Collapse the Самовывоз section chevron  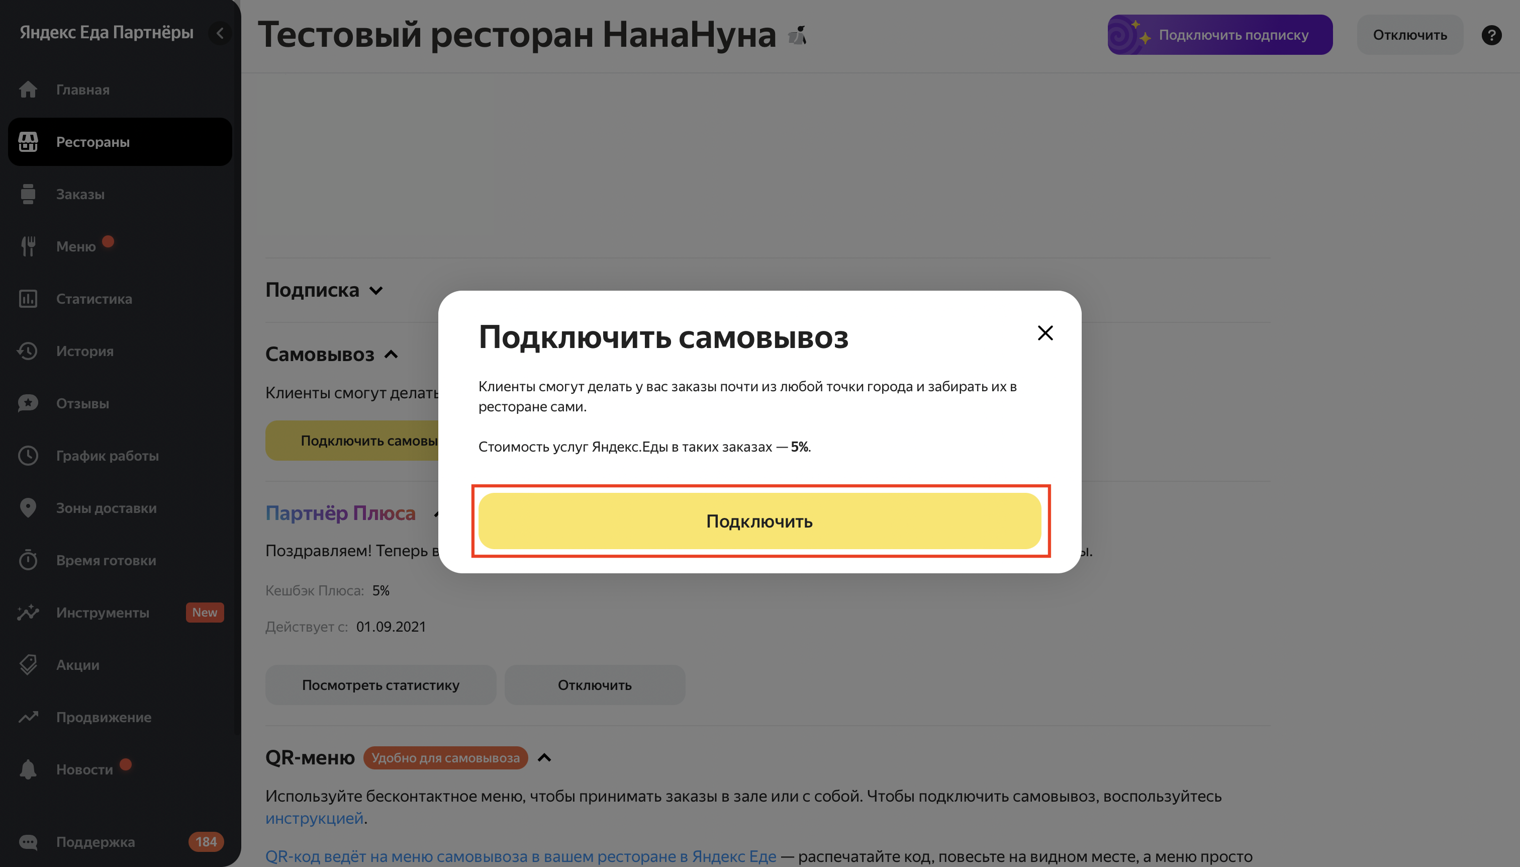pos(391,355)
